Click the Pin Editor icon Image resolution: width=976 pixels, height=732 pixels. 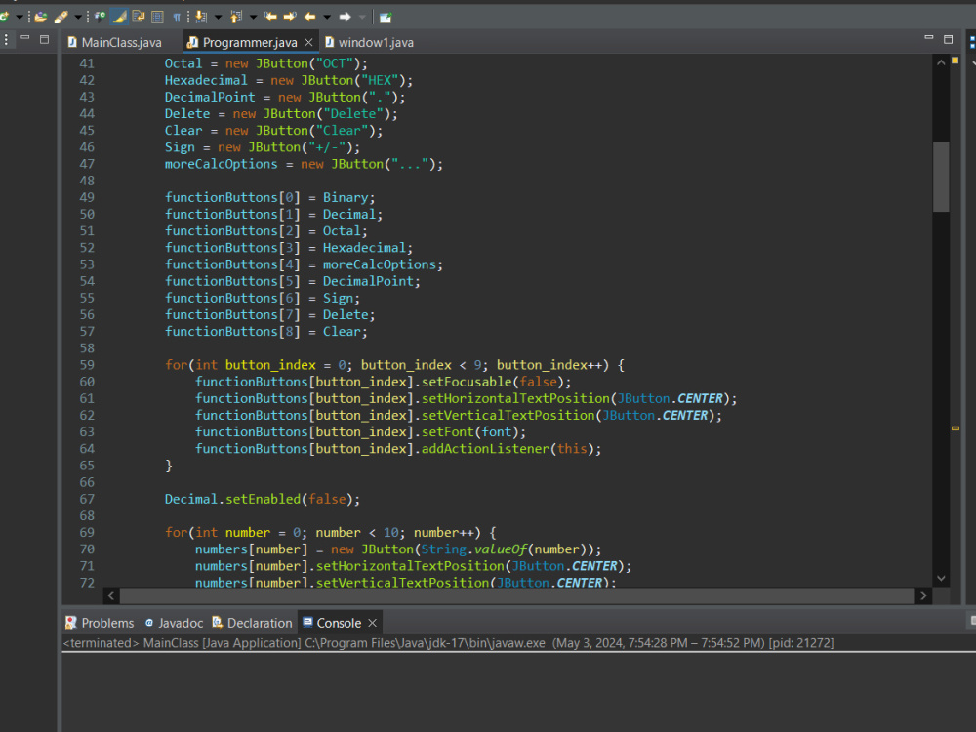[386, 17]
